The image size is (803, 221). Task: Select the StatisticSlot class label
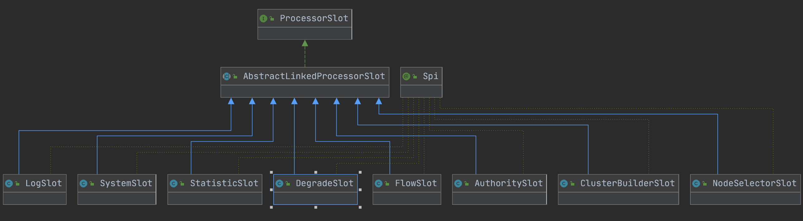click(x=224, y=183)
